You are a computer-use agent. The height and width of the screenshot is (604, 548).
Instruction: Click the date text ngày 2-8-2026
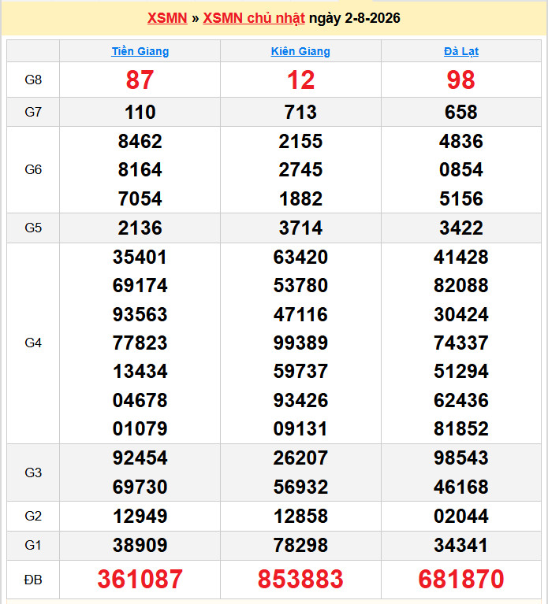[355, 18]
